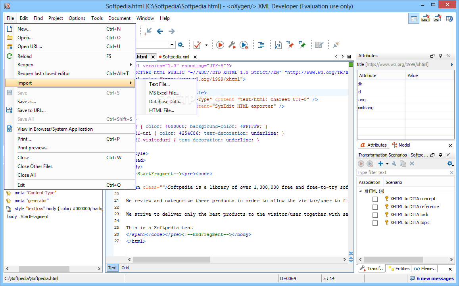Select the body StartFragment outline node
The image size is (459, 286).
28,216
